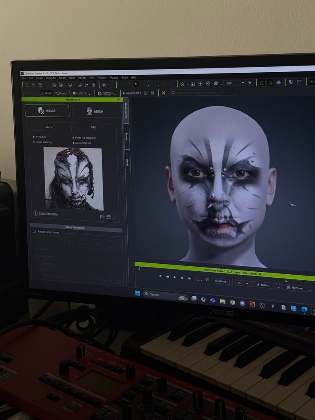Step to next frame in player

click(x=182, y=278)
